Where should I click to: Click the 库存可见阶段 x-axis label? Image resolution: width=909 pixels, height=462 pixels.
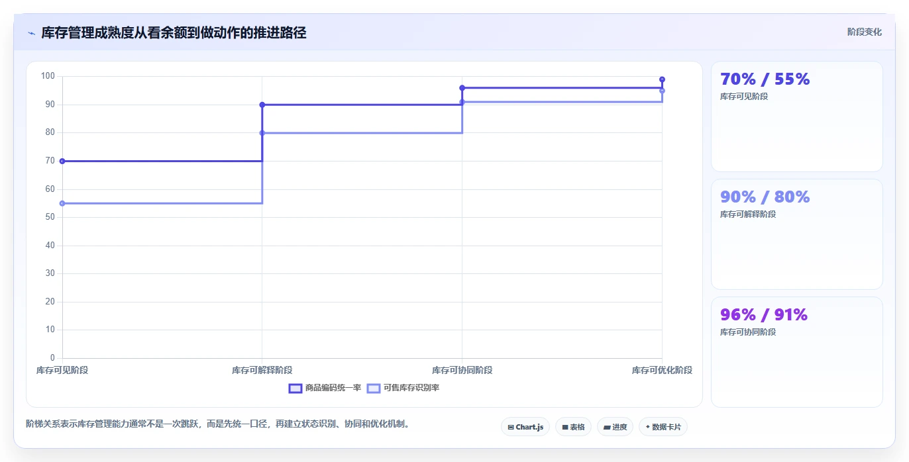pos(62,370)
